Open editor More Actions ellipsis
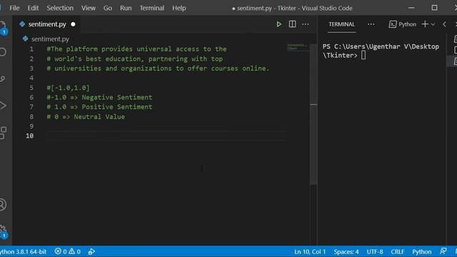This screenshot has width=457, height=257. coord(305,24)
